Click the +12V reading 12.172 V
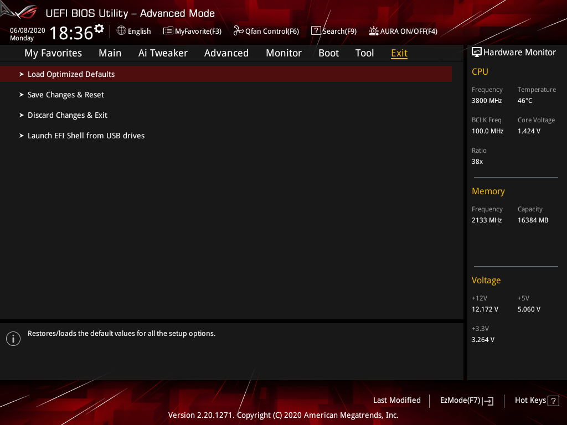Viewport: 567px width, 425px height. (x=484, y=309)
